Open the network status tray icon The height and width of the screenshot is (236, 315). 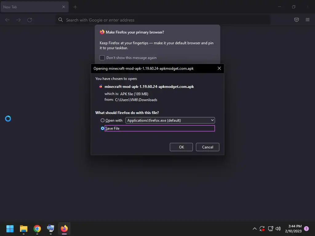pyautogui.click(x=270, y=229)
